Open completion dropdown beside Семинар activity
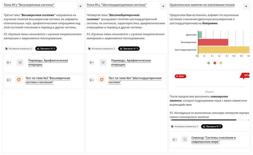 coord(175,140)
